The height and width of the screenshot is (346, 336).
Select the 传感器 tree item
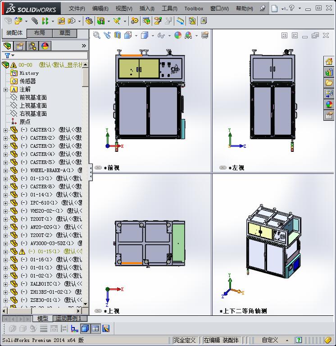coord(27,81)
